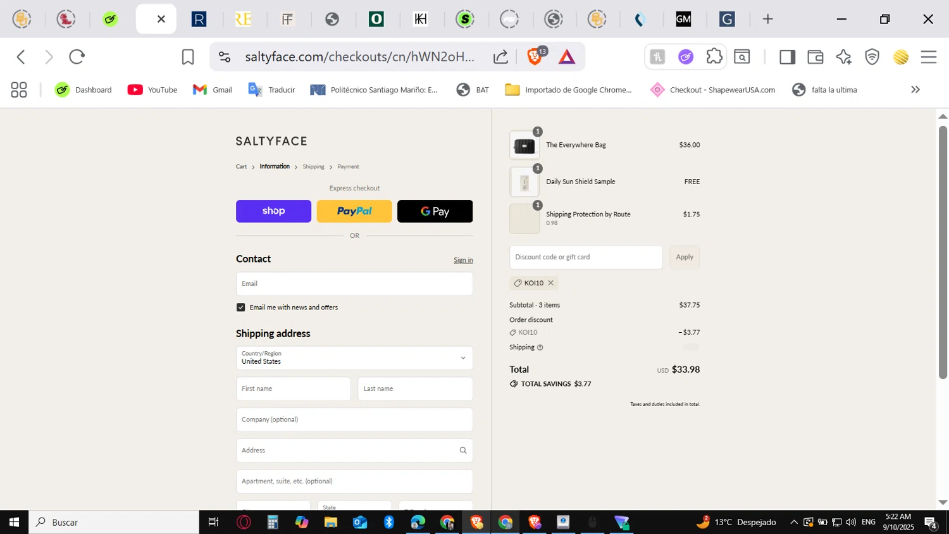This screenshot has height=534, width=949.
Task: Click the page vertical scrollbar
Action: click(943, 253)
